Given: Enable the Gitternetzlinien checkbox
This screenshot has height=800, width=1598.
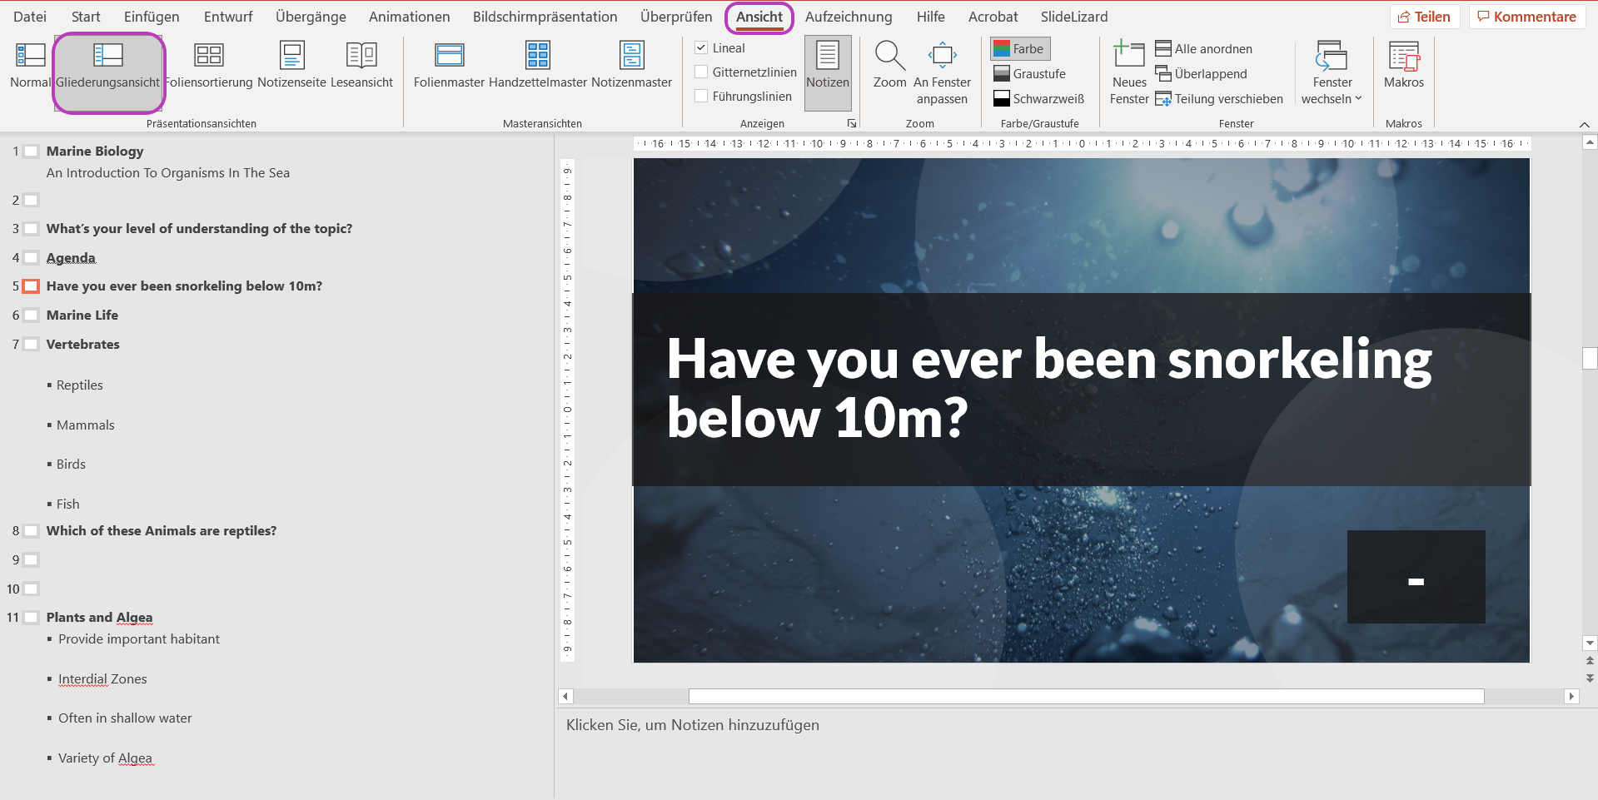Looking at the screenshot, I should click(701, 72).
